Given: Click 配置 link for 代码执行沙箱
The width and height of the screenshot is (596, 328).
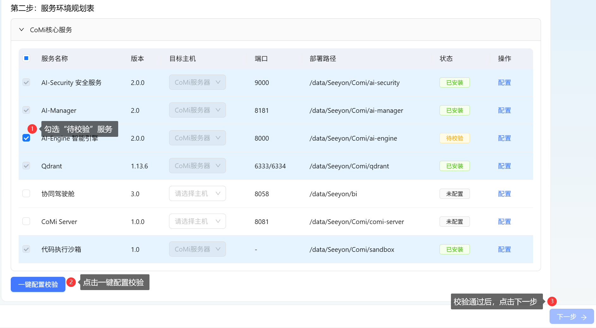Looking at the screenshot, I should click(x=504, y=249).
